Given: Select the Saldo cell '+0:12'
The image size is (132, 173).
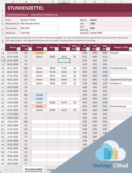Looking at the screenshot, I should coord(105,57).
